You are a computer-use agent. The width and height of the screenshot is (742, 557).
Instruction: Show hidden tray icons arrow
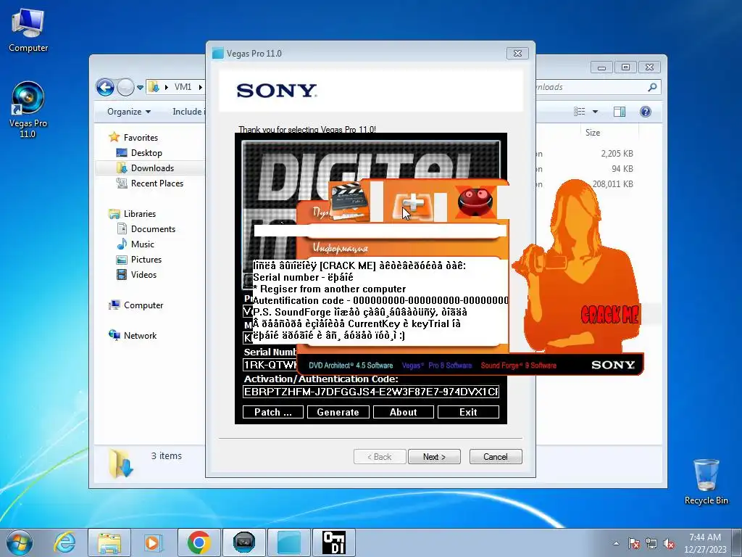pos(616,543)
